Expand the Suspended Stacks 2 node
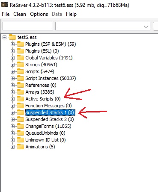This screenshot has width=158, height=192. (x=12, y=120)
